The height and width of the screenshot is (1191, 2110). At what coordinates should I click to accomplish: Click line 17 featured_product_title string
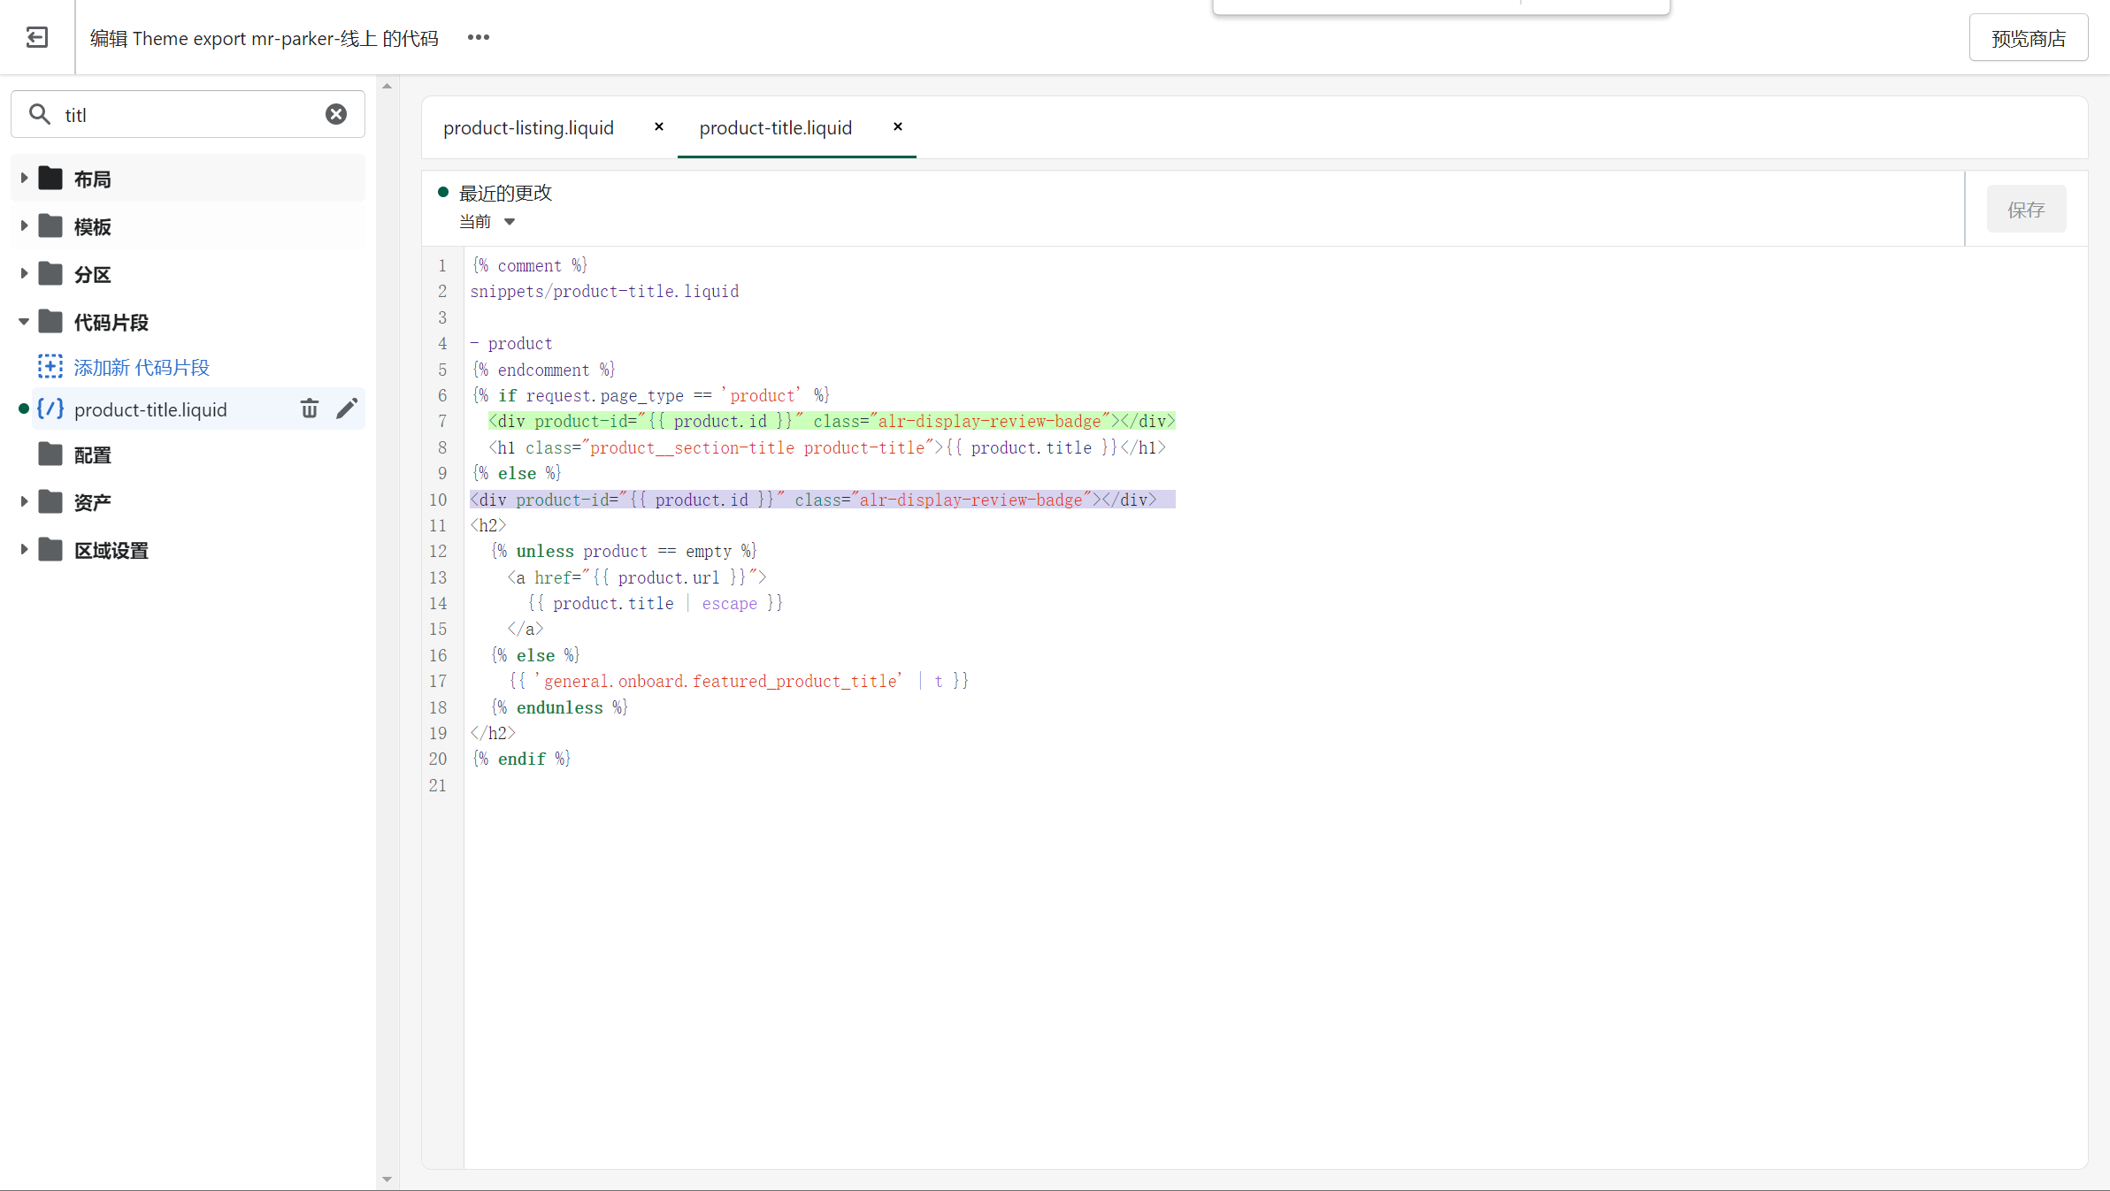[x=723, y=681]
